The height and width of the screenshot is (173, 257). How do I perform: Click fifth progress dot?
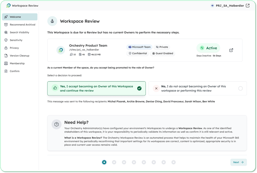(144, 162)
